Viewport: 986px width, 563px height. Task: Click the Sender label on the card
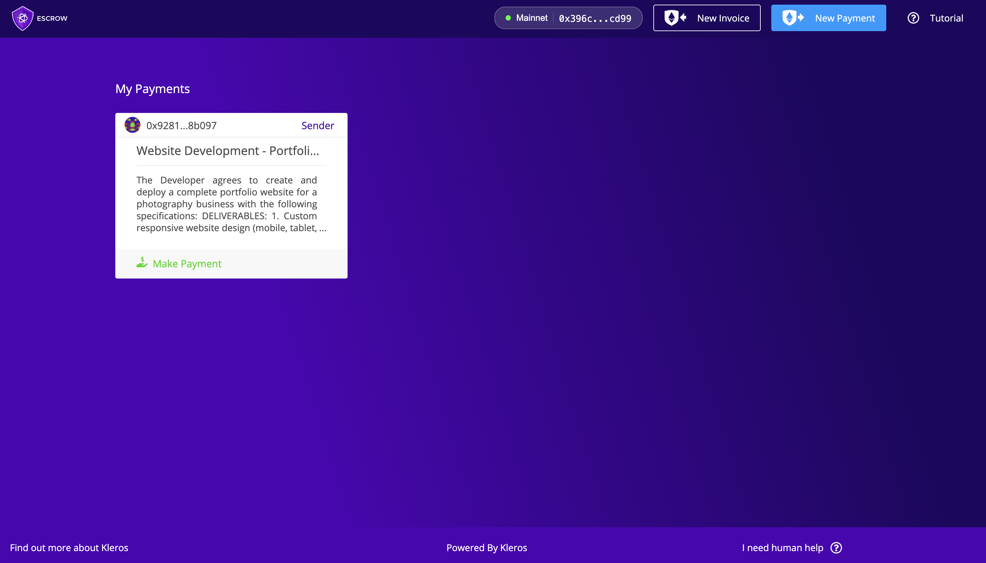(318, 125)
